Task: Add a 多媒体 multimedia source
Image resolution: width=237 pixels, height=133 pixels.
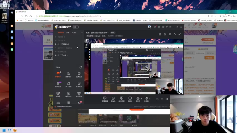Action: pyautogui.click(x=130, y=99)
